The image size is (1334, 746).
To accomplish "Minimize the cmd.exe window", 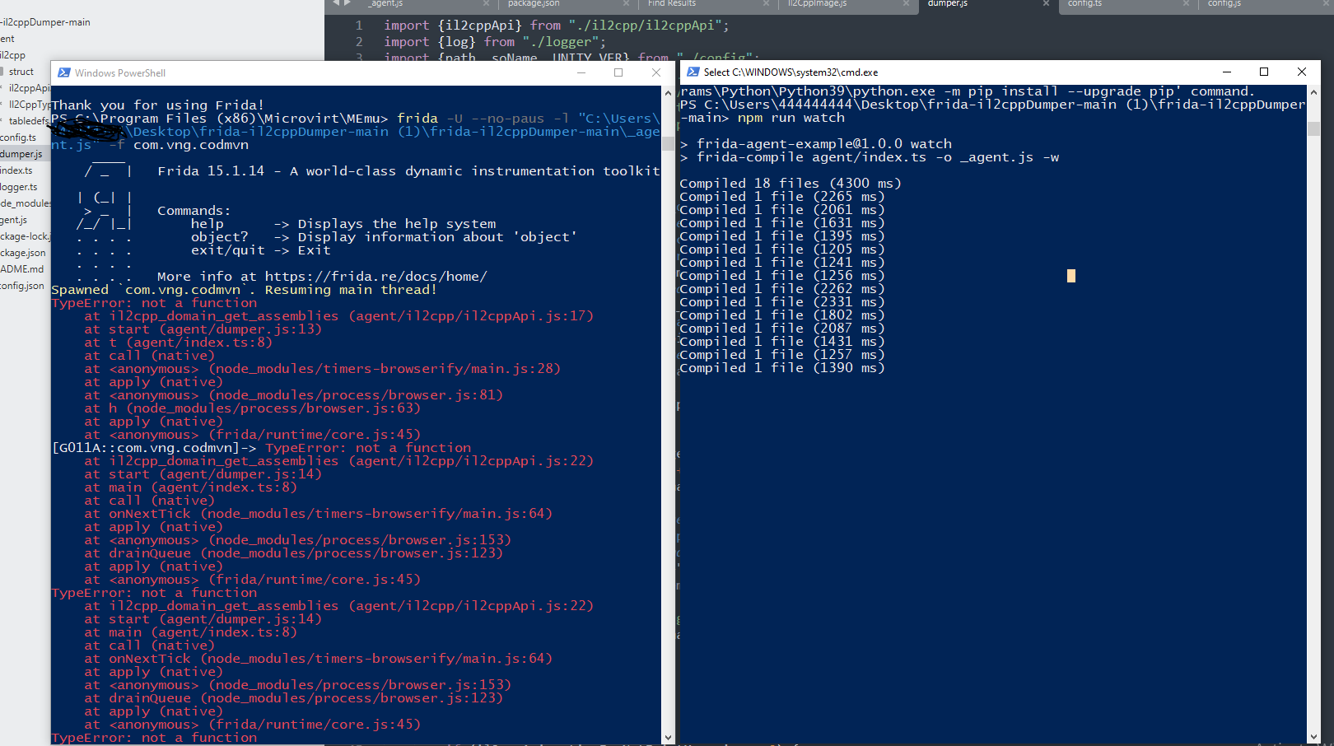I will click(x=1226, y=72).
